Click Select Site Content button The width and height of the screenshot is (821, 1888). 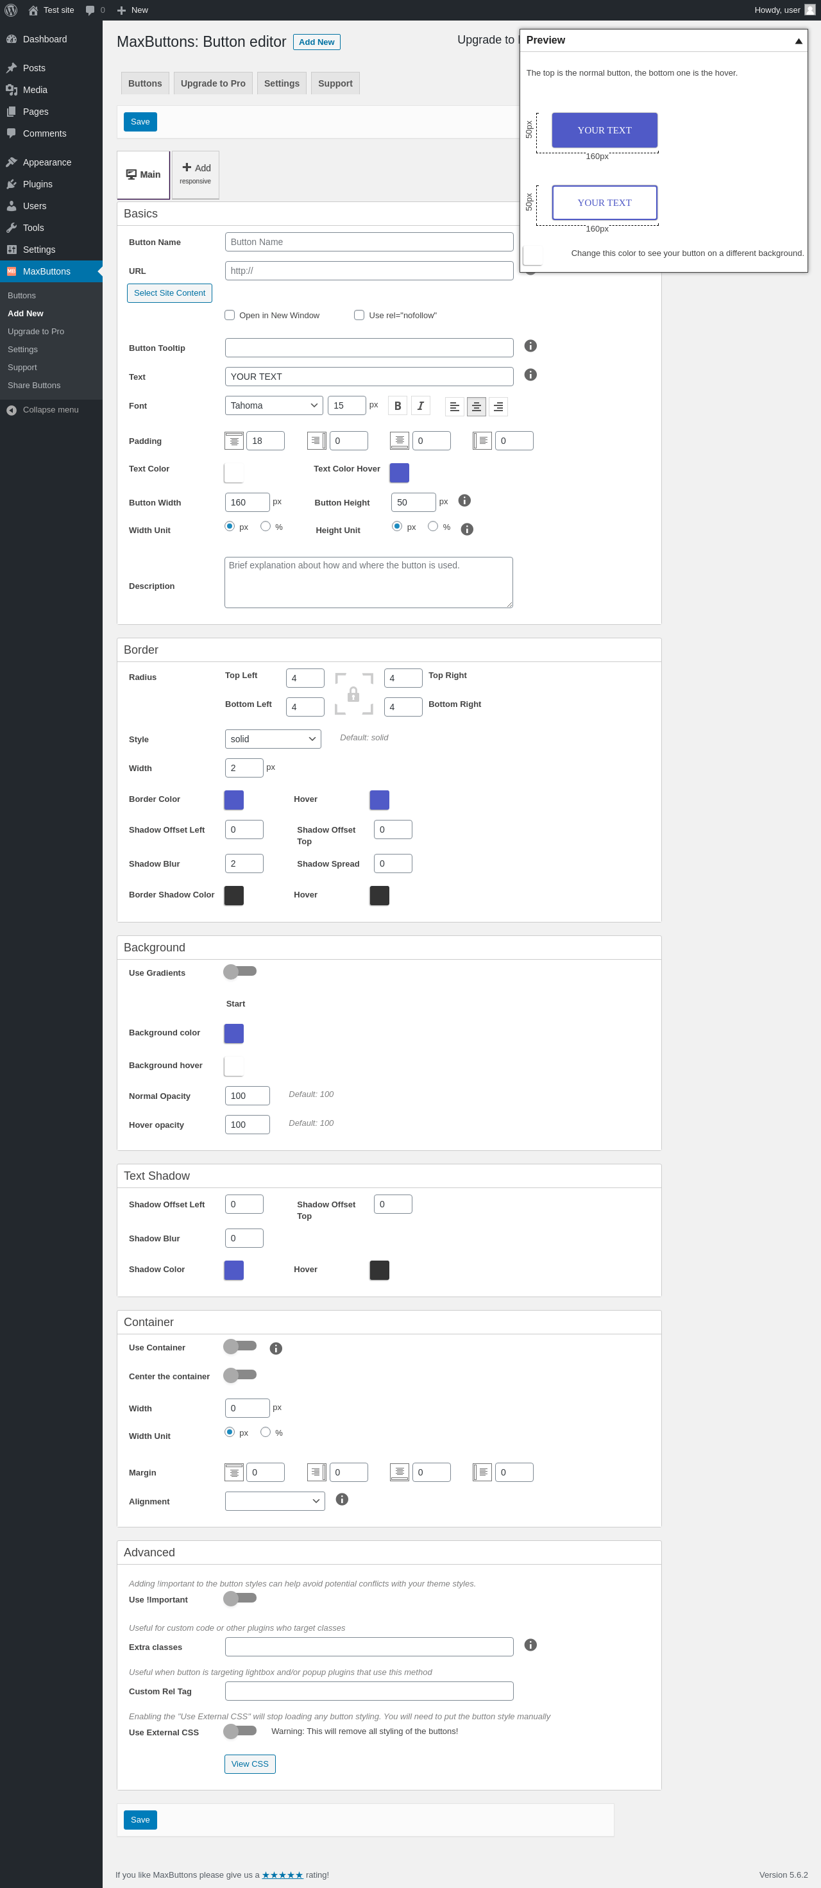(x=169, y=293)
